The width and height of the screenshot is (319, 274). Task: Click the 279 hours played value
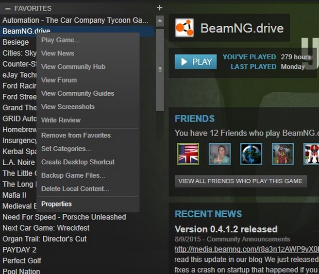(x=296, y=57)
